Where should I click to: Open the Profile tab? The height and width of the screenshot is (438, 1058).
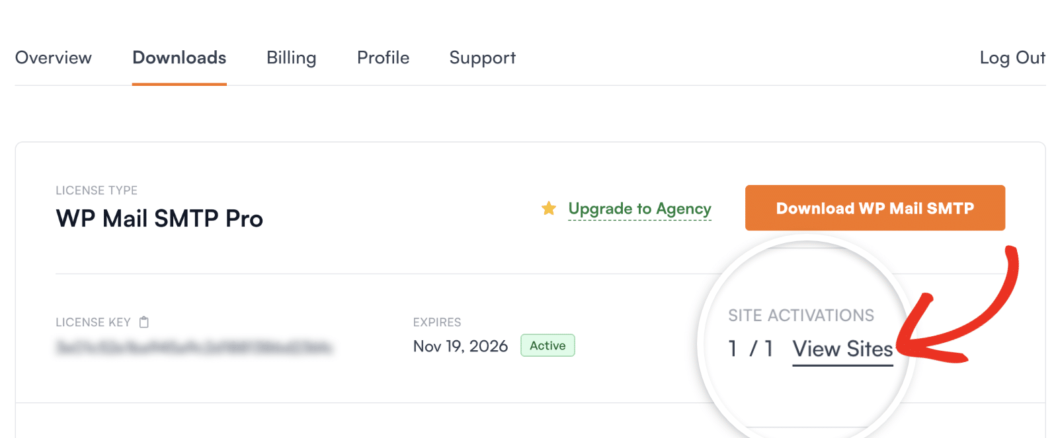(x=384, y=58)
